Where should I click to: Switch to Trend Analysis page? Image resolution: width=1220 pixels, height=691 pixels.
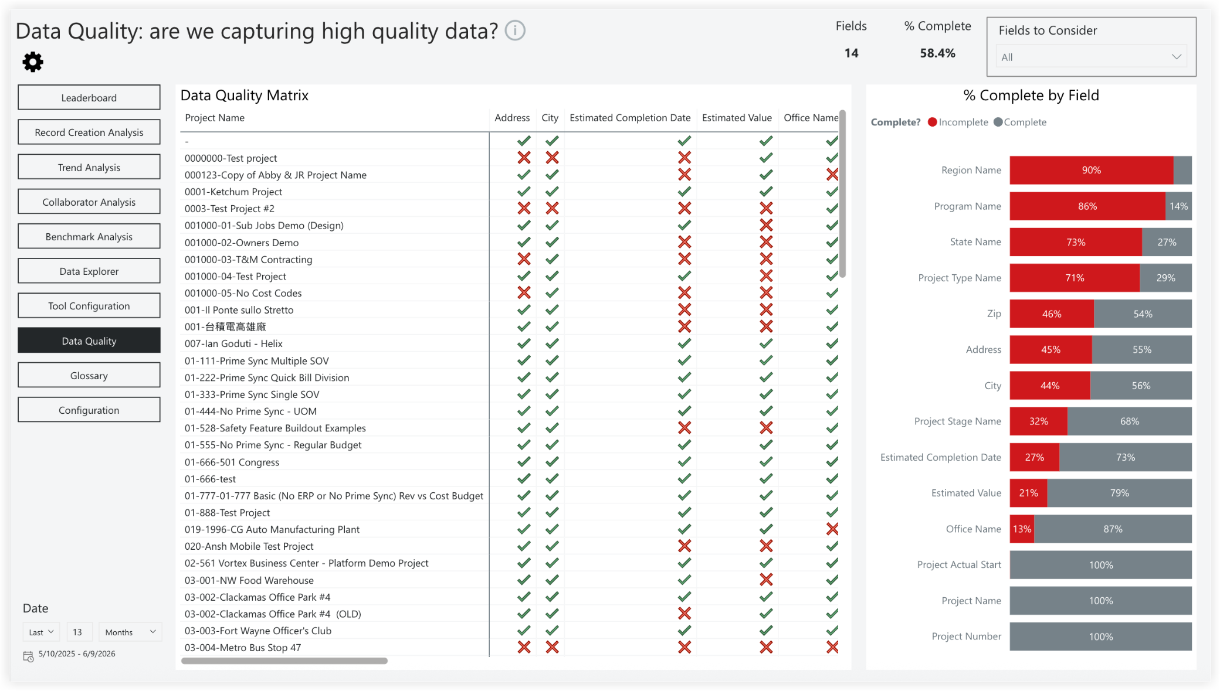89,167
